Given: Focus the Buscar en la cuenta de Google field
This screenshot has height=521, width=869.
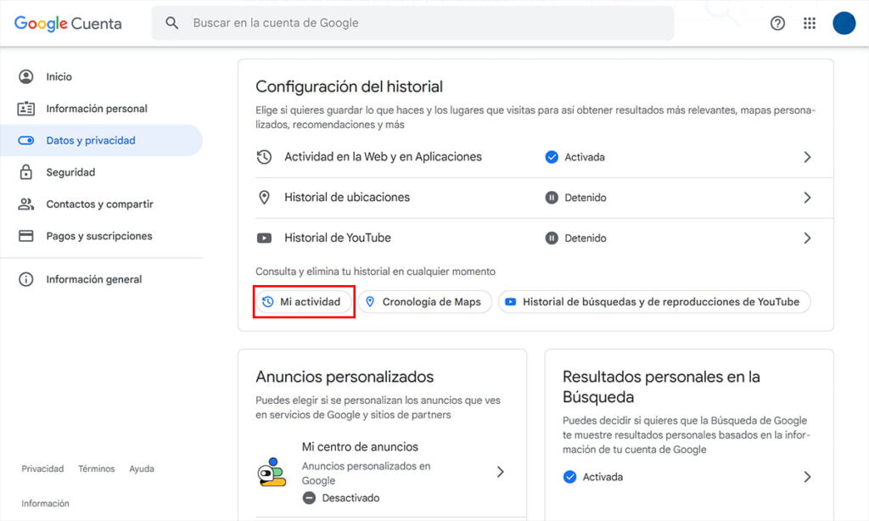Looking at the screenshot, I should click(413, 23).
